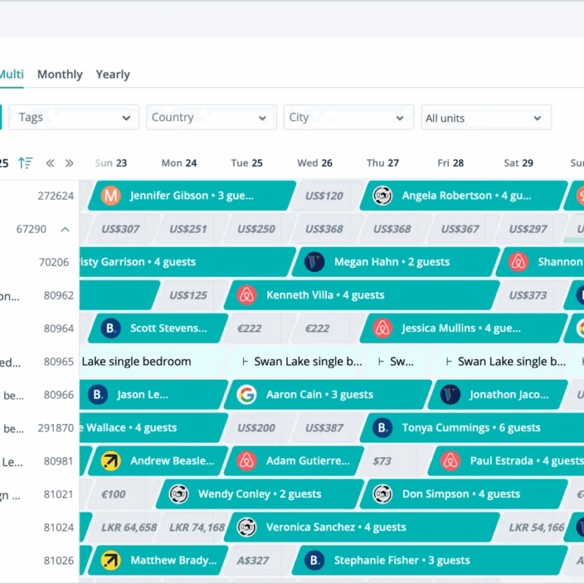Click Airbnb icon on Jessica Mullins booking
Viewport: 584px width, 584px height.
[x=383, y=328]
